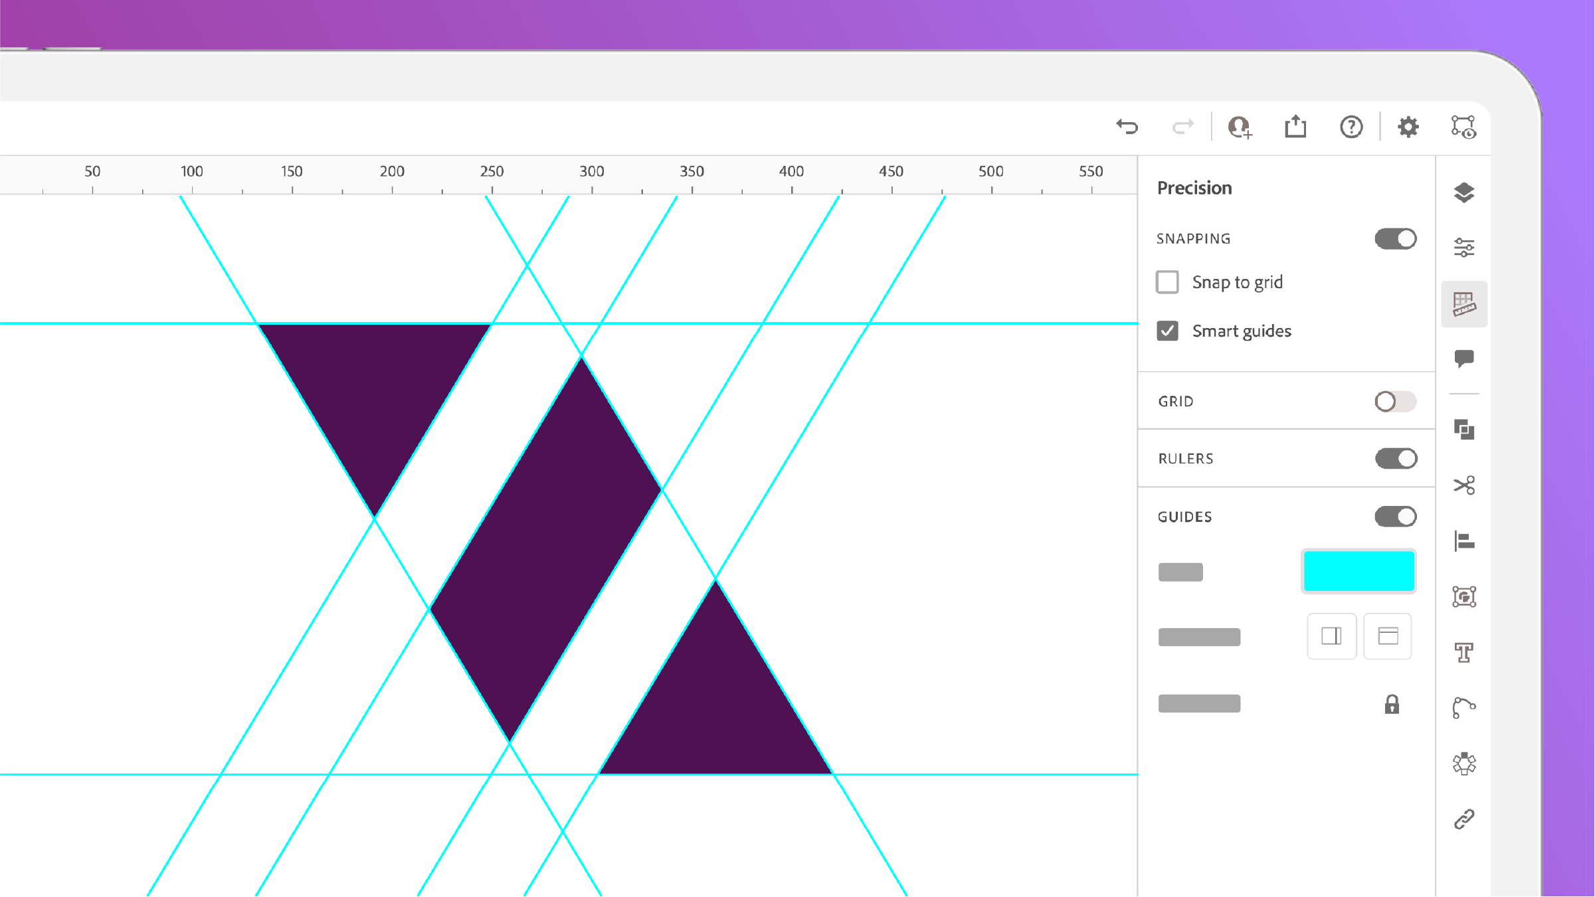
Task: Select the Precision grid ruler icon
Action: (1463, 304)
